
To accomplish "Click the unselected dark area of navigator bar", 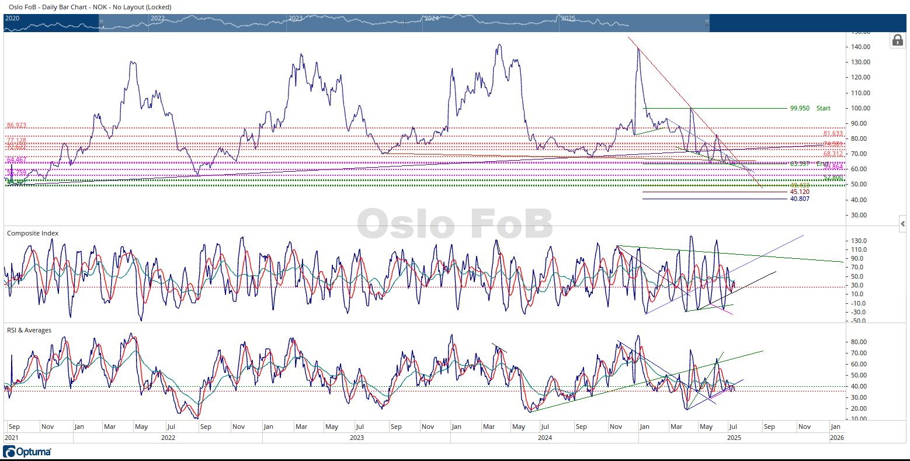I will coord(806,23).
